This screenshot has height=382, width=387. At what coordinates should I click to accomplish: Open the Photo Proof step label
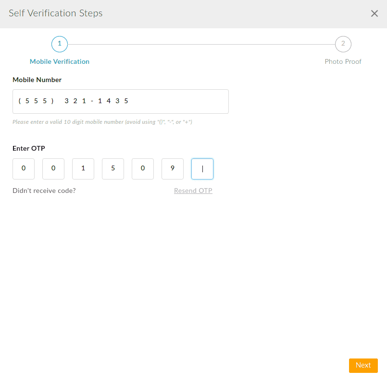tap(343, 61)
